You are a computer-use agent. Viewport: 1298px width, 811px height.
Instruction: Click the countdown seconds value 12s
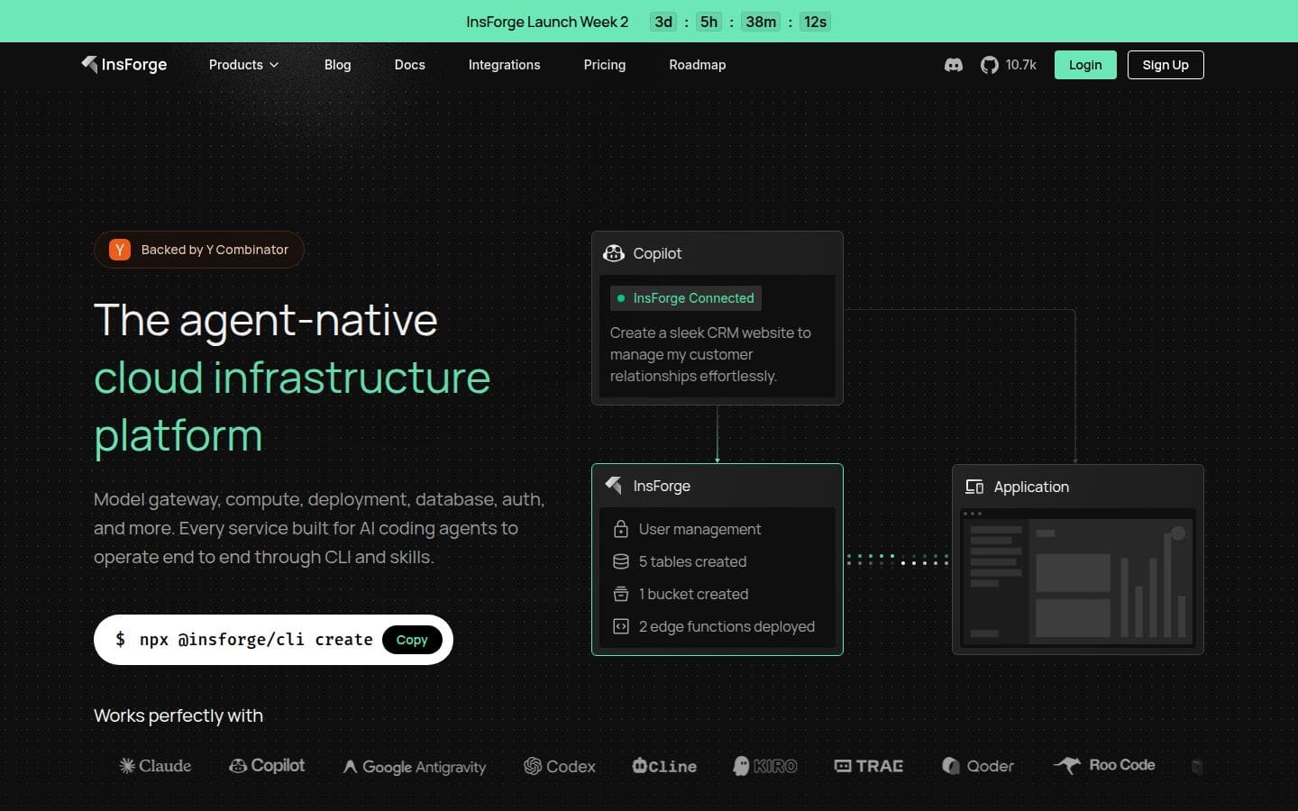point(816,22)
